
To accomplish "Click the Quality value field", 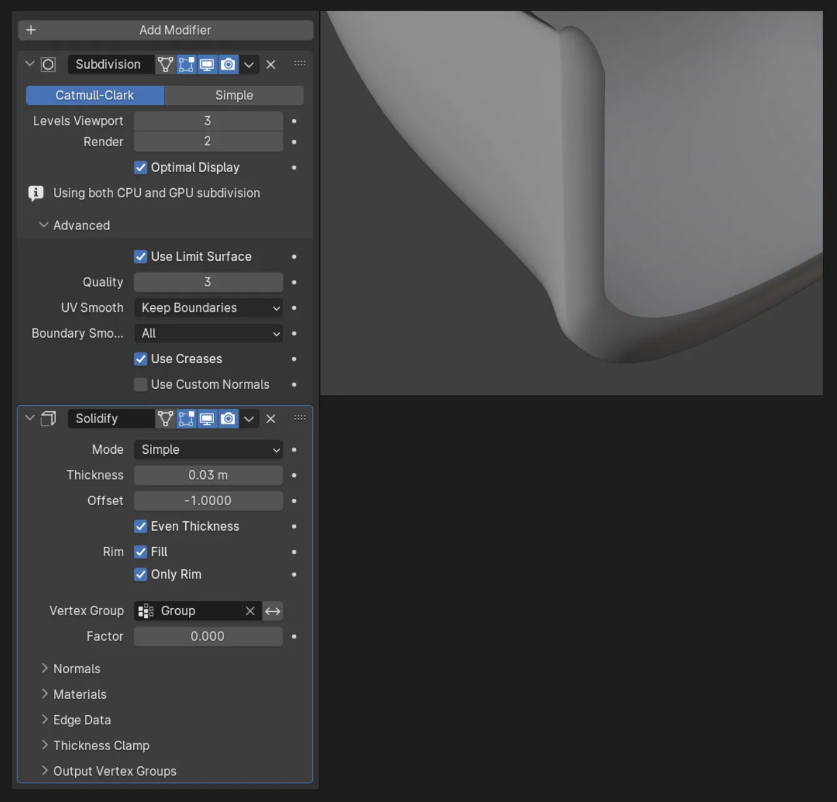I will pyautogui.click(x=208, y=282).
